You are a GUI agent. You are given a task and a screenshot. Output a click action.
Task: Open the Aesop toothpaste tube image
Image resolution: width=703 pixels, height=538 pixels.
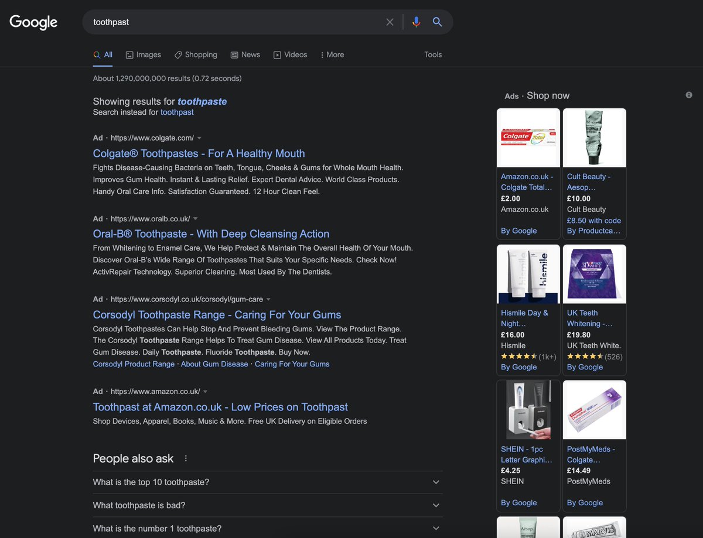pyautogui.click(x=595, y=138)
